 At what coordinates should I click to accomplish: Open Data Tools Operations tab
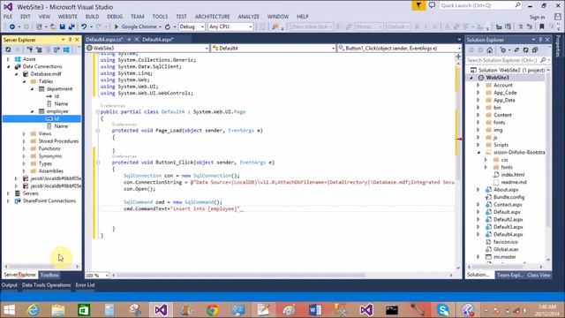point(47,284)
